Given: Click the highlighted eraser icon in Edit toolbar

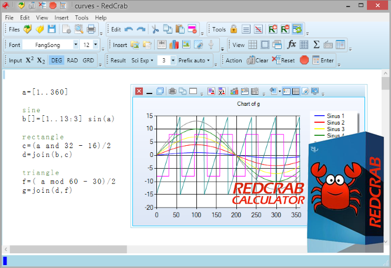Looking at the screenshot, I should click(192, 29).
